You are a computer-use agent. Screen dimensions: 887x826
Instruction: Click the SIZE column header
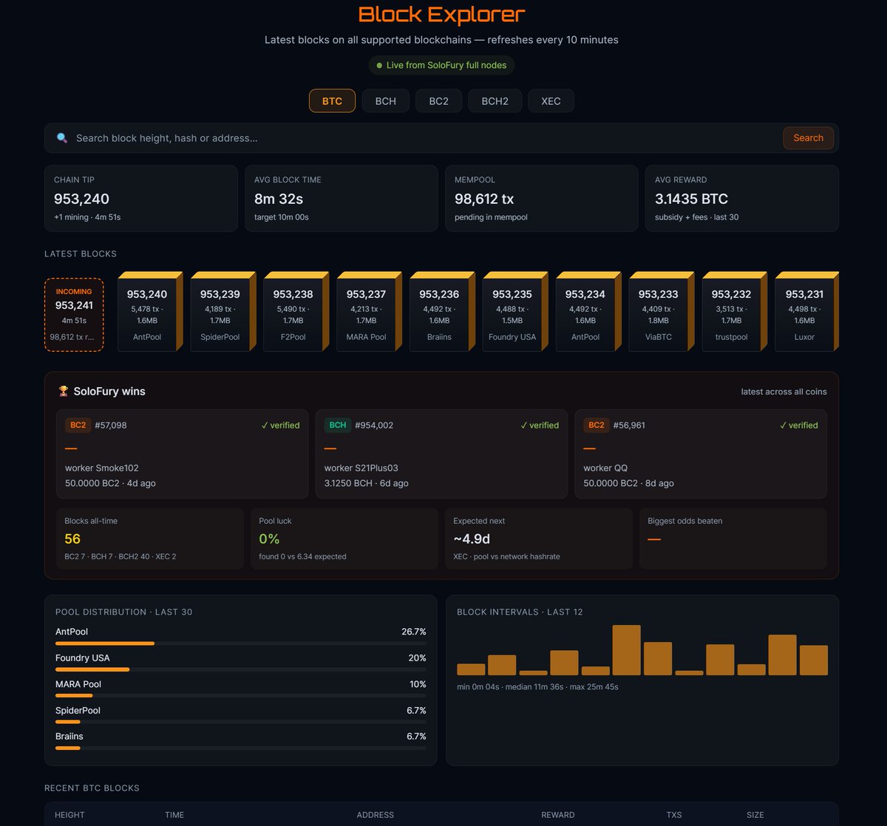[x=755, y=815]
